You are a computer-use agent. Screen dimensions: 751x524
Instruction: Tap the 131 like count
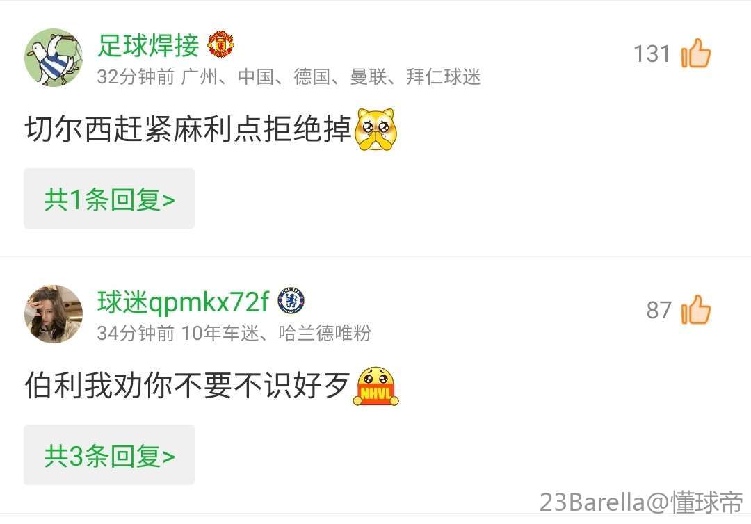click(x=652, y=54)
